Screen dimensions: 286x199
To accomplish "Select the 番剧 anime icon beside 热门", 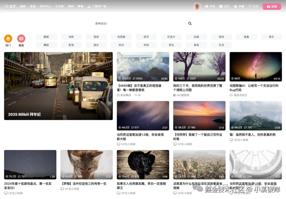I will (21, 39).
